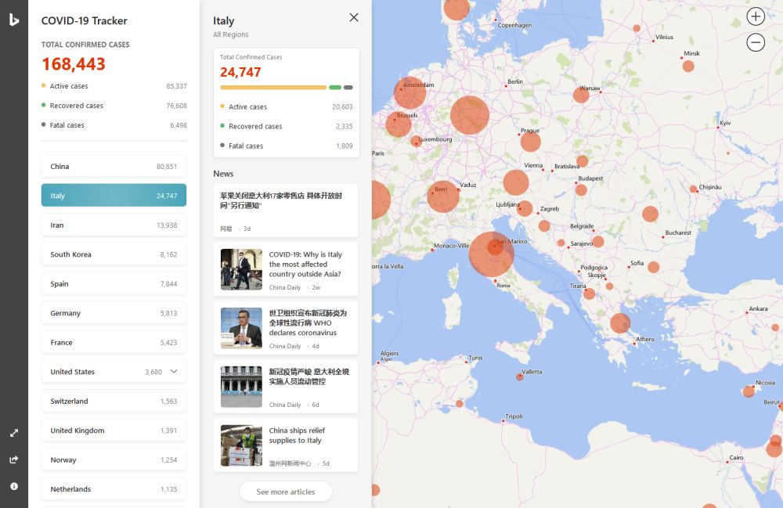Screen dimensions: 783x508
Task: Select Germany in the country list
Action: (x=114, y=313)
